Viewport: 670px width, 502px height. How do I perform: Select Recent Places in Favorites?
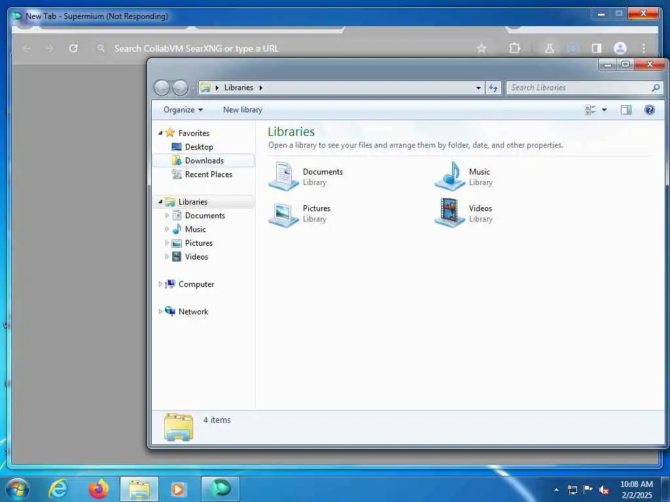point(209,174)
